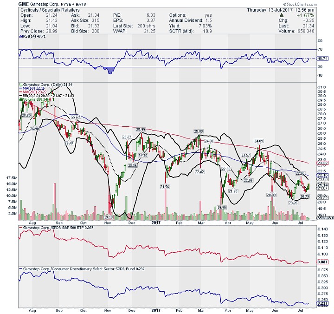Click the 0.087 ratio value tag
The height and width of the screenshot is (314, 334).
[322, 262]
